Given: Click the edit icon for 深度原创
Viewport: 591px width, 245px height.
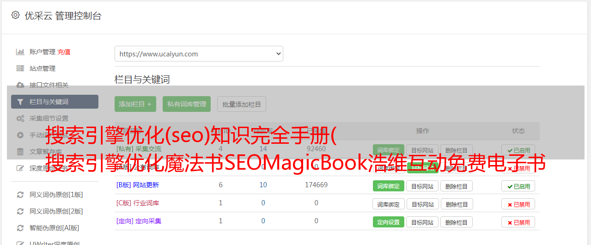Looking at the screenshot, I should (x=20, y=168).
